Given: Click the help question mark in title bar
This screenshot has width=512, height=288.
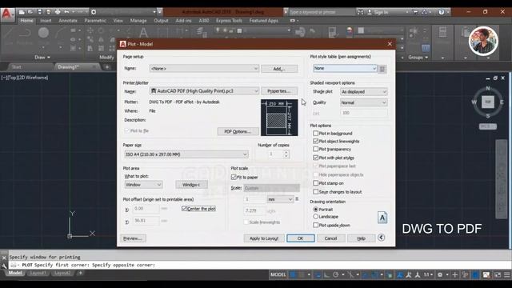Looking at the screenshot, I should pyautogui.click(x=442, y=12).
